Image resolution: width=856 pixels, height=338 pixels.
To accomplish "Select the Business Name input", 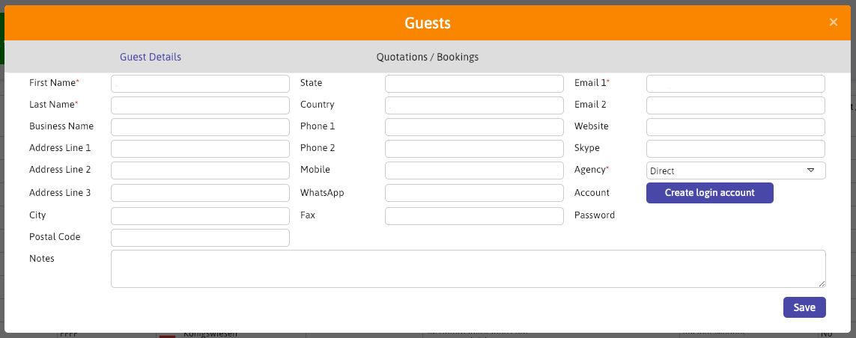I will point(200,127).
